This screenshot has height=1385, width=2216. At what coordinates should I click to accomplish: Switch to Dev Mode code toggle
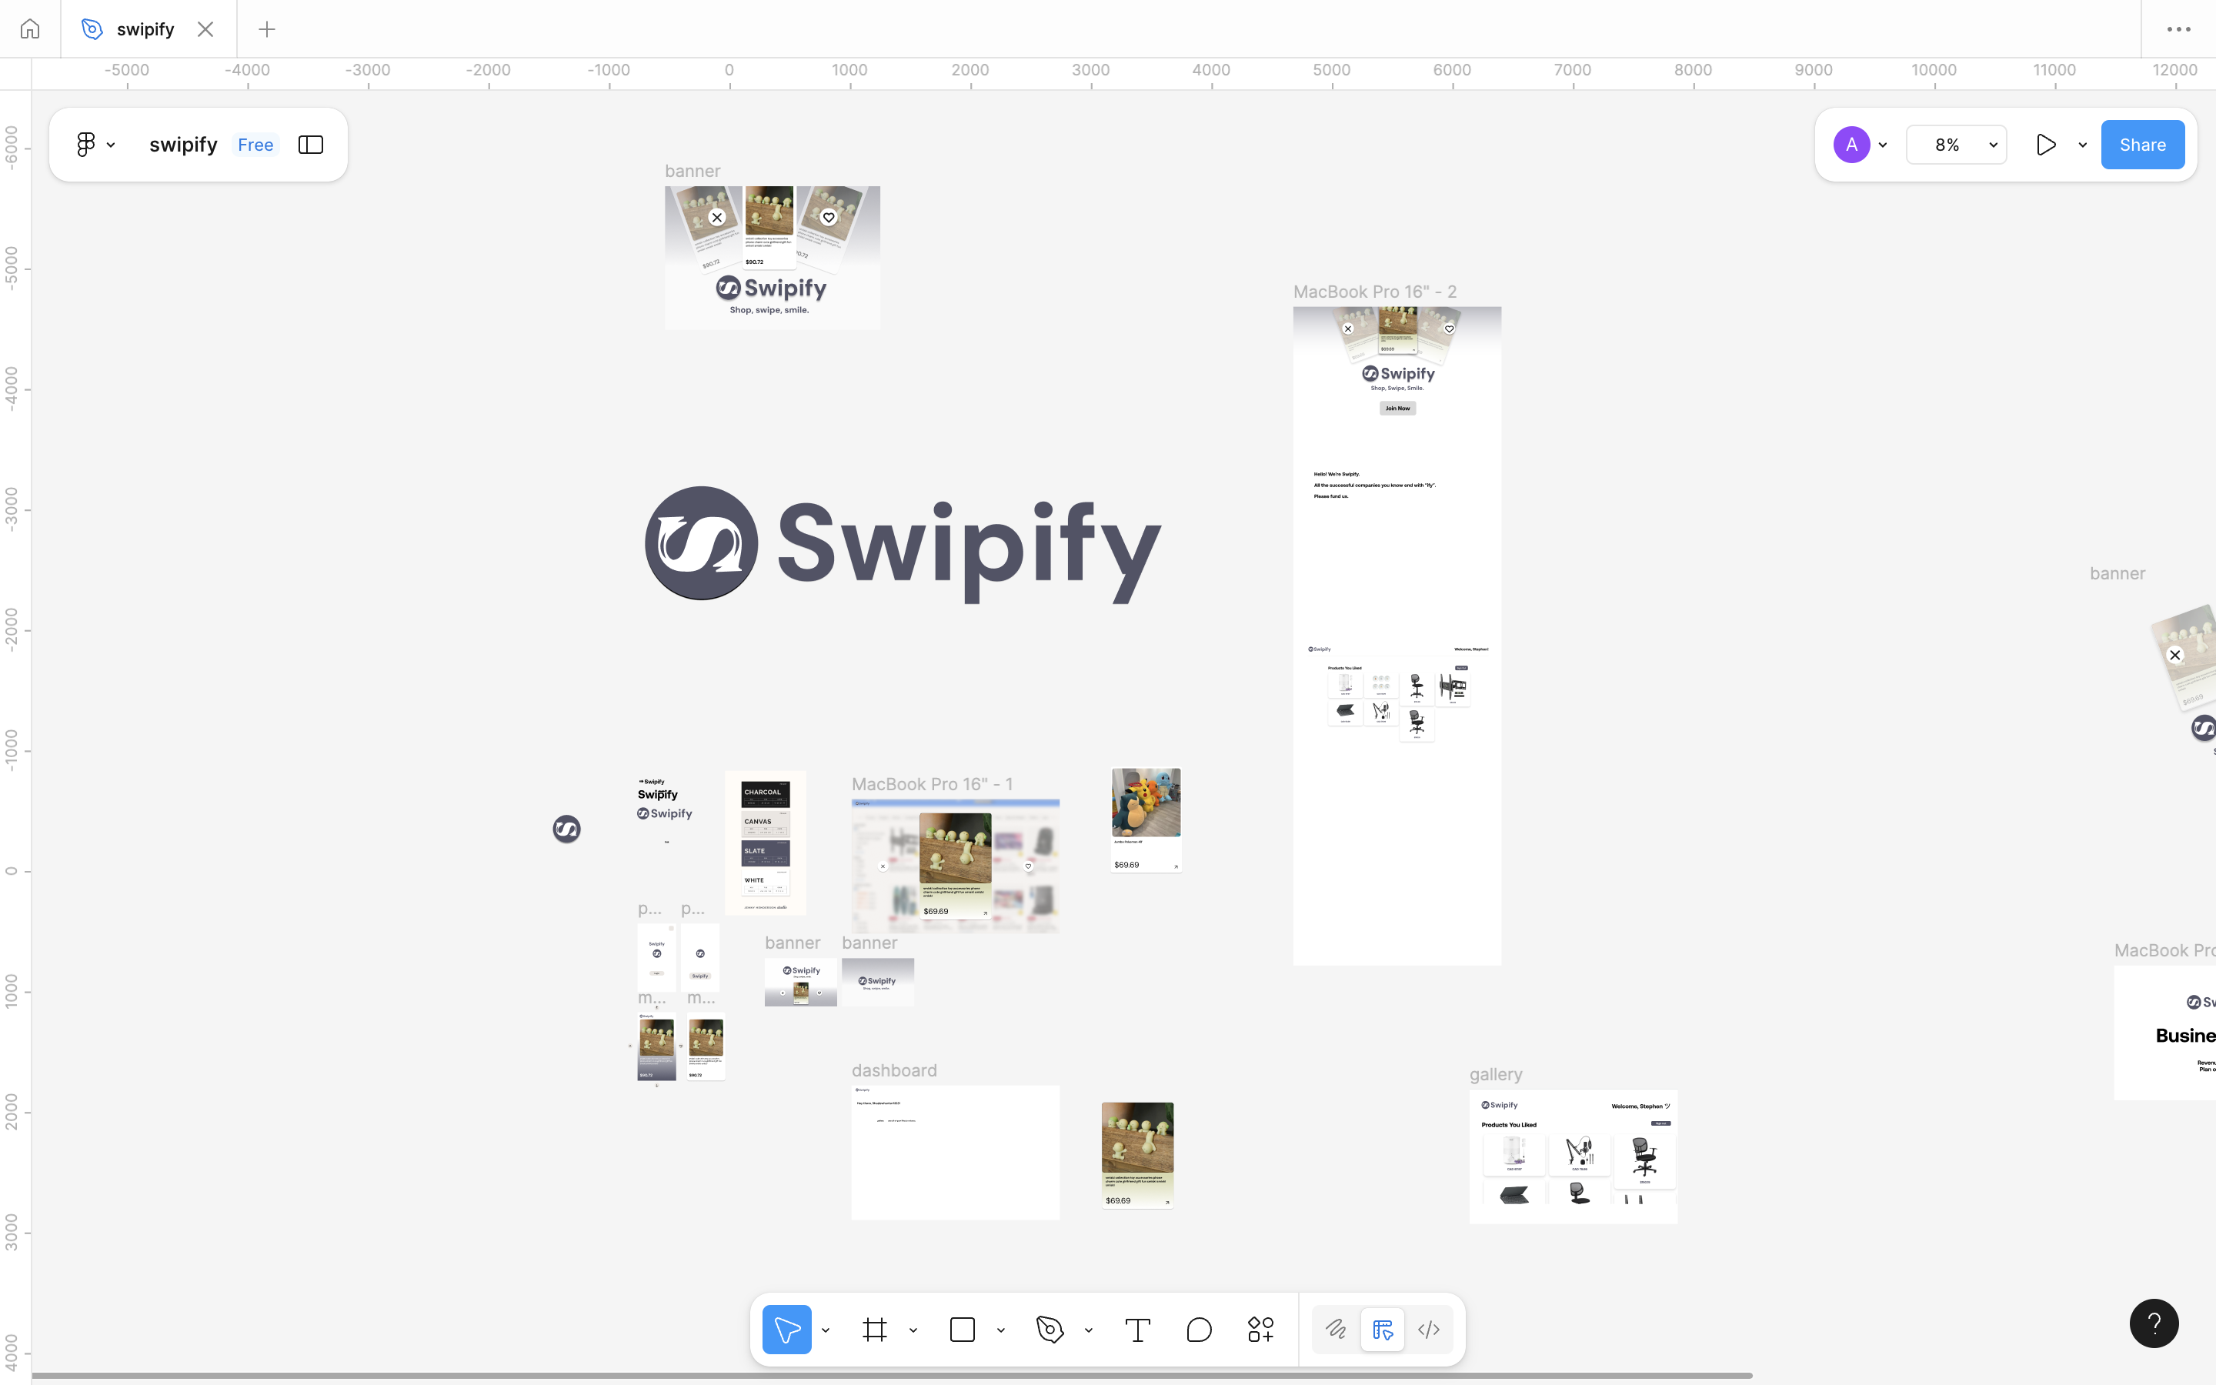click(1429, 1329)
